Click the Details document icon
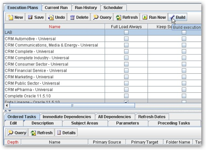This screenshot has height=150, width=206. pyautogui.click(x=59, y=133)
